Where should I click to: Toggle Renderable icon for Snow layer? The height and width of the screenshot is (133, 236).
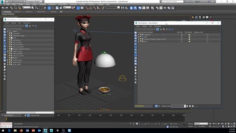tap(189, 41)
